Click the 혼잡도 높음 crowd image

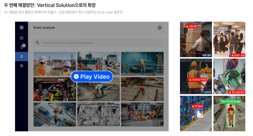tap(229, 39)
